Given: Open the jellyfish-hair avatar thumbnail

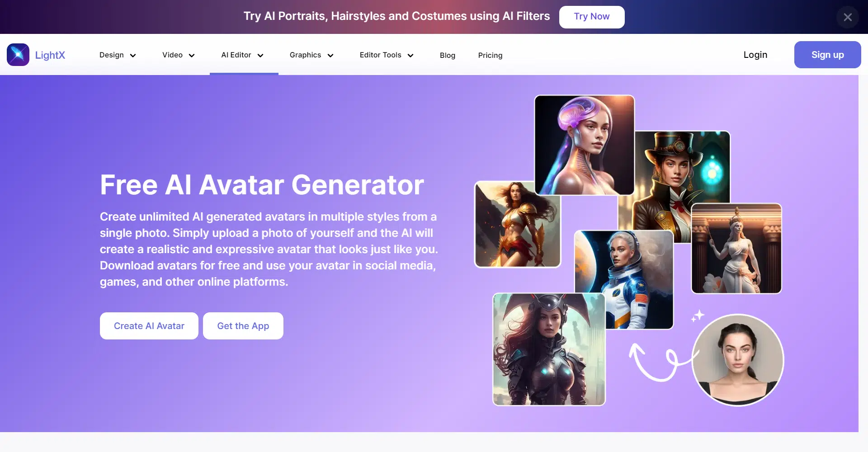Looking at the screenshot, I should (x=585, y=145).
